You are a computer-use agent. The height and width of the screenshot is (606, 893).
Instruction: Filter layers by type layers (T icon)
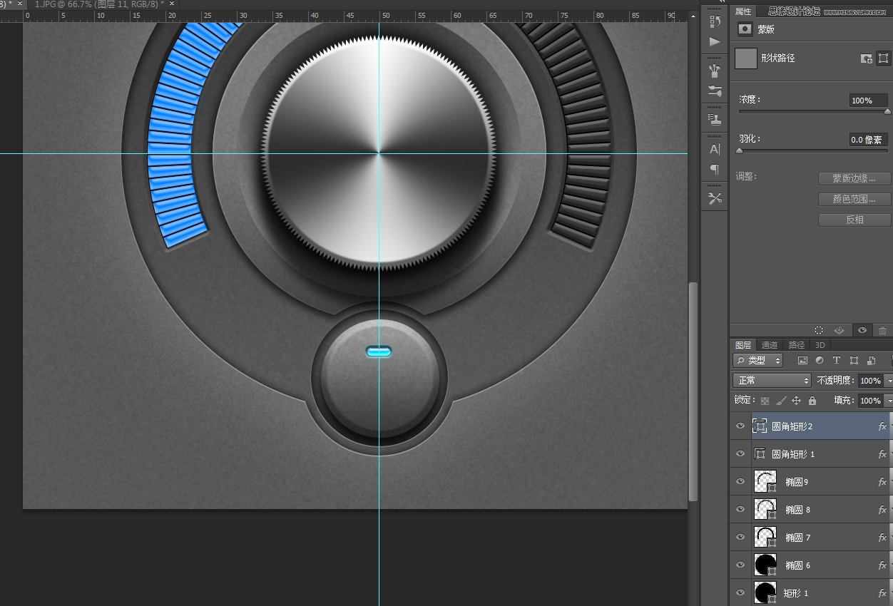(837, 361)
